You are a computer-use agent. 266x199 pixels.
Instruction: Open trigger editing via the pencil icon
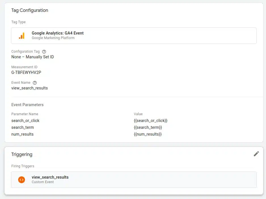[x=256, y=153]
